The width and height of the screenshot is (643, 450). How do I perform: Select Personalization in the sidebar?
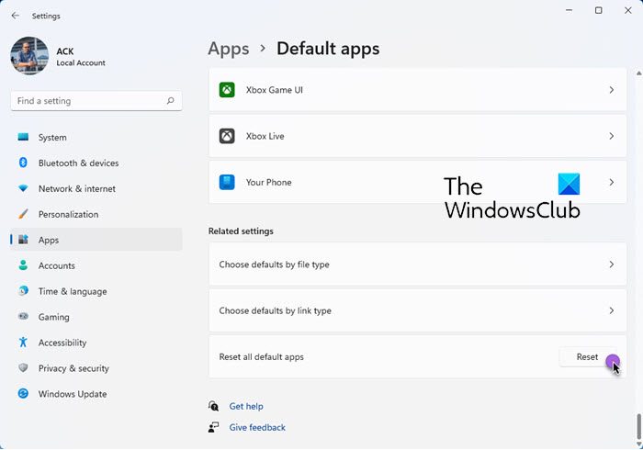[x=68, y=215]
